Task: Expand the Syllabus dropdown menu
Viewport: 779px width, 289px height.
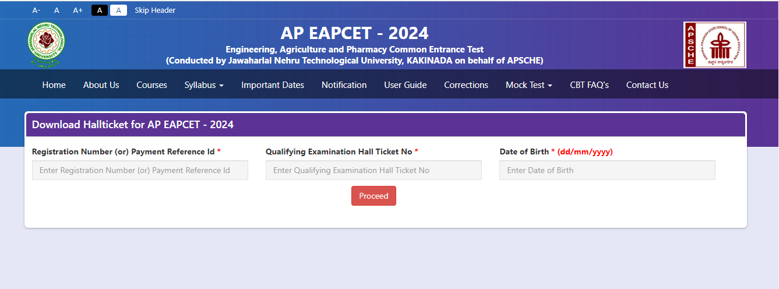Action: [204, 85]
